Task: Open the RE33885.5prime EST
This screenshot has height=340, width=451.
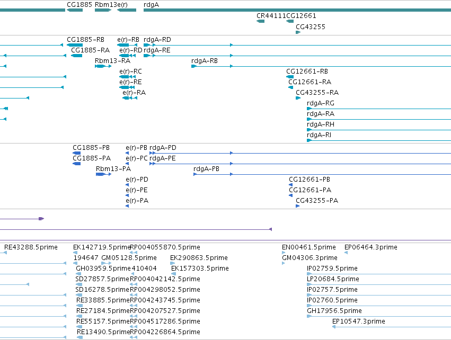Action: [103, 301]
